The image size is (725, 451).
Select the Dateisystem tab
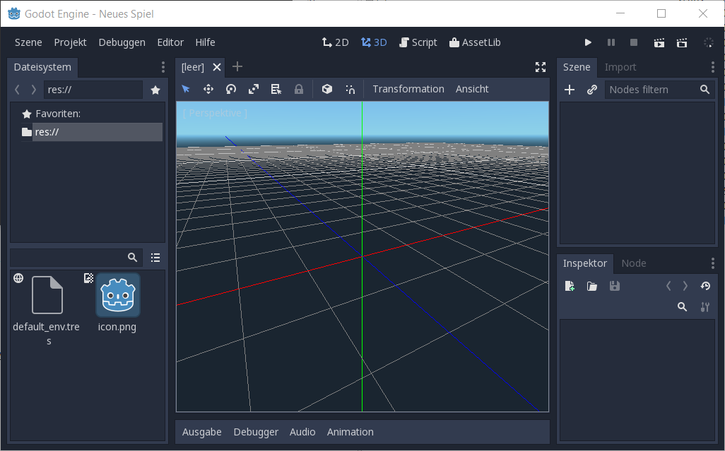click(x=42, y=67)
